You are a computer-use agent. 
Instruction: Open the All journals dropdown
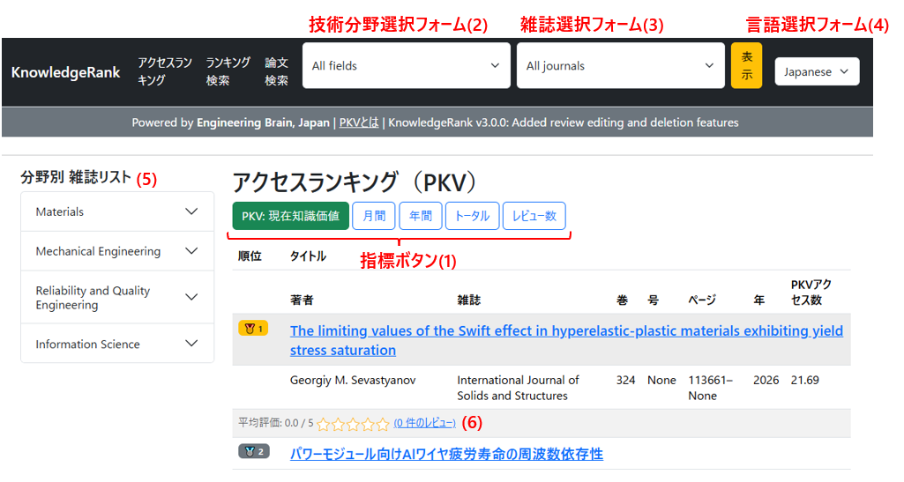[x=620, y=66]
